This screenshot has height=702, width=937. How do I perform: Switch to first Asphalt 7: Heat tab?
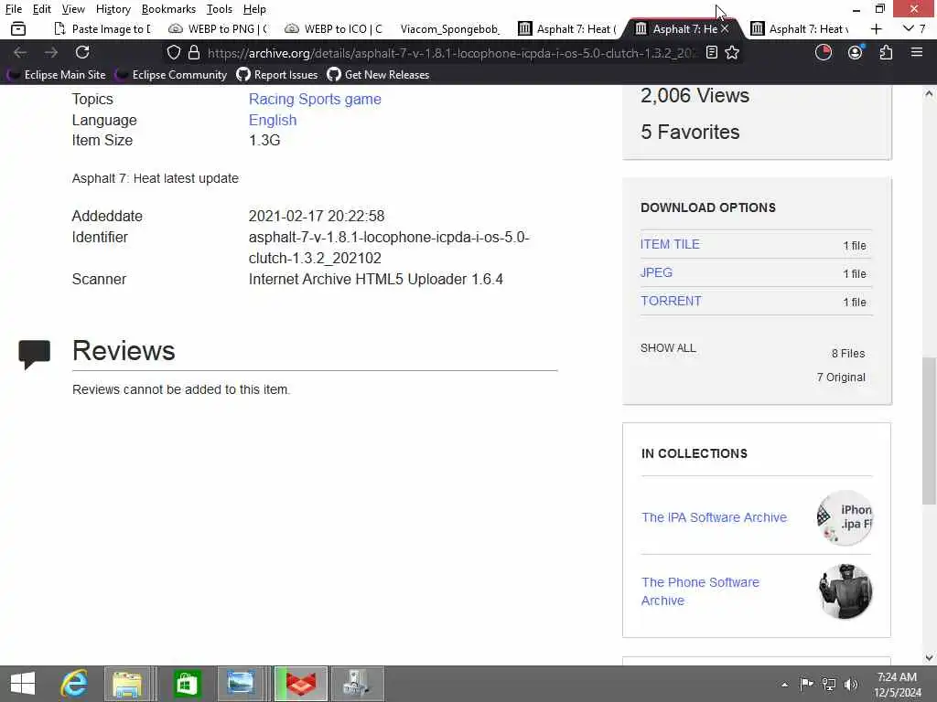(566, 28)
